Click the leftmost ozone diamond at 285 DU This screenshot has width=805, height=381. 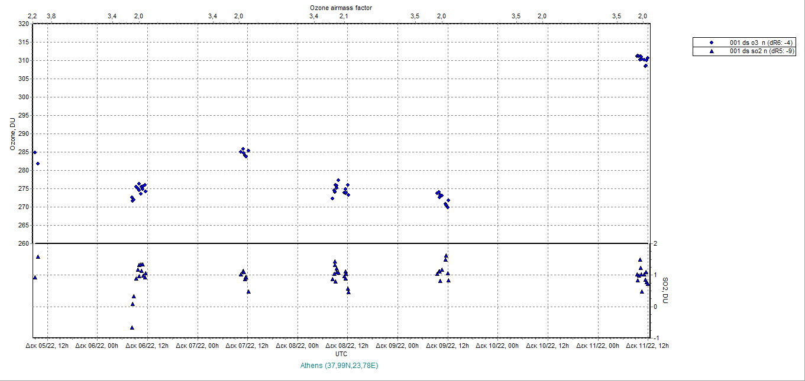(x=35, y=152)
